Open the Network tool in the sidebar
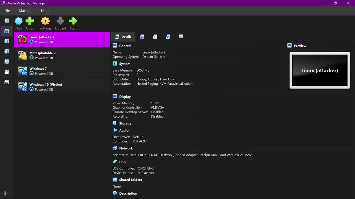 7,62
